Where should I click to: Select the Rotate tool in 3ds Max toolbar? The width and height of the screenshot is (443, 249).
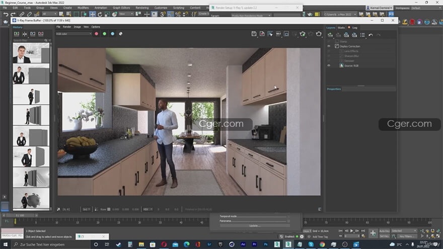coord(100,14)
